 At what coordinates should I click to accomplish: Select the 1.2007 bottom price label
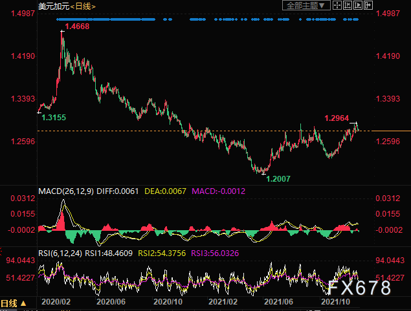[278, 179]
